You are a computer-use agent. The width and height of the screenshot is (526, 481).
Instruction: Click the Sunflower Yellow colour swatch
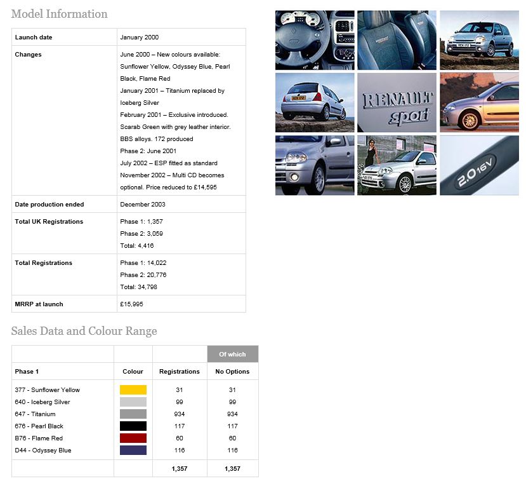tap(133, 390)
